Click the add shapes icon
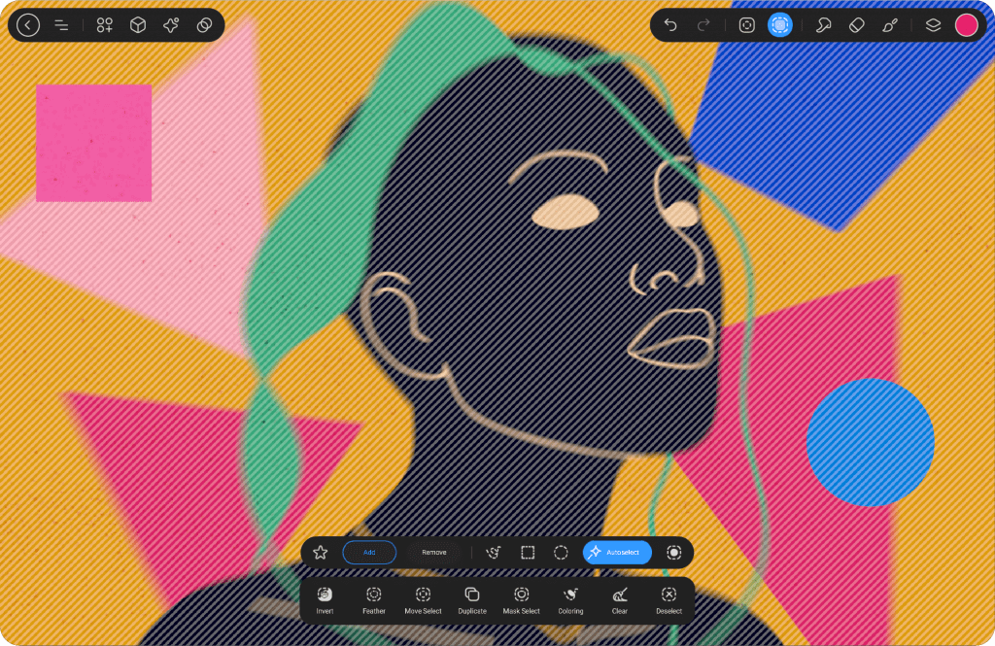The image size is (995, 646). tap(105, 25)
